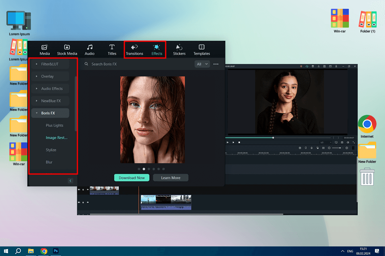The image size is (385, 256).
Task: Collapse the Boris FX category
Action: click(x=50, y=113)
